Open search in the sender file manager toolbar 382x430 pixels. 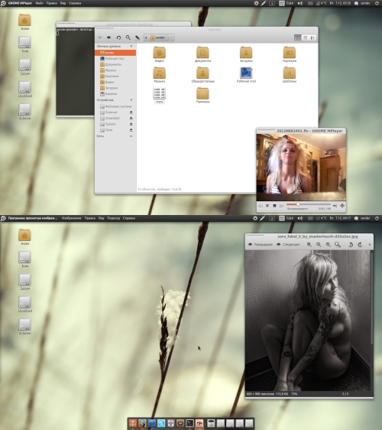point(128,37)
